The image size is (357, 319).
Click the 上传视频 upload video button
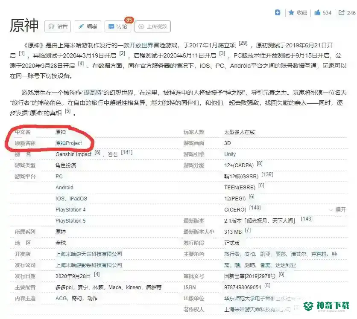click(152, 26)
